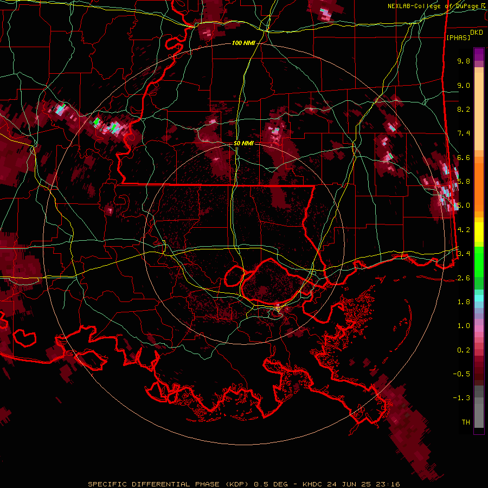Click the 23:16 timestamp
The width and height of the screenshot is (488, 488).
coord(389,484)
